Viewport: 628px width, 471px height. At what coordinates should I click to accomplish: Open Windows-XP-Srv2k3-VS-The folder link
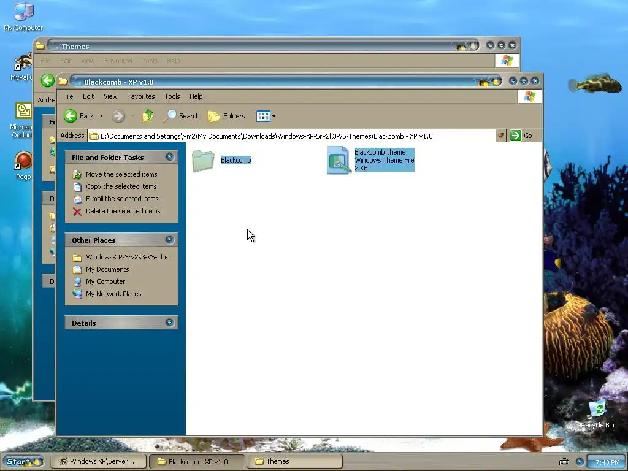[x=126, y=257]
